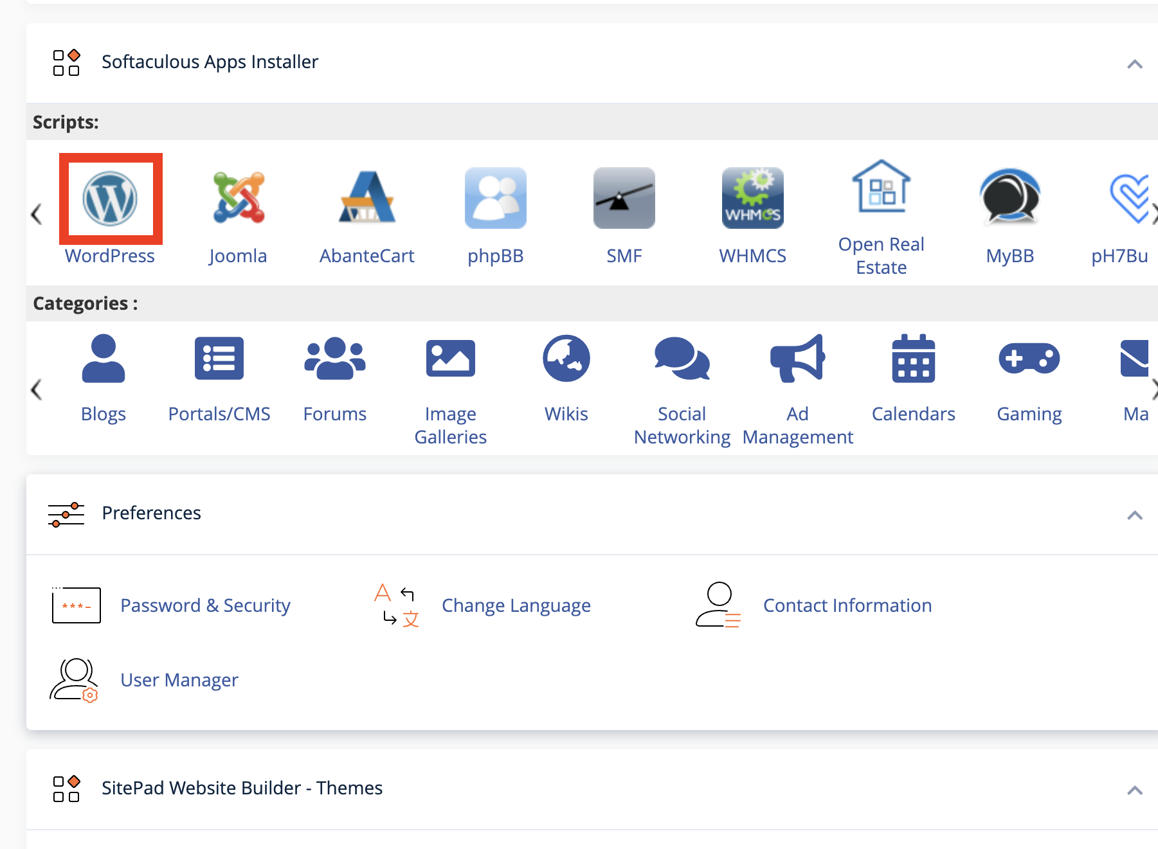1158x849 pixels.
Task: Open the Joomla script icon
Action: point(239,197)
